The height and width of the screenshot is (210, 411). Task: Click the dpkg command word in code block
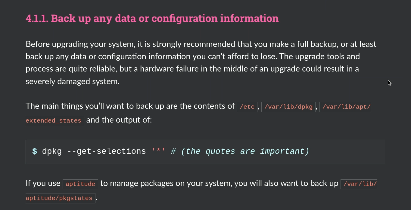click(52, 151)
